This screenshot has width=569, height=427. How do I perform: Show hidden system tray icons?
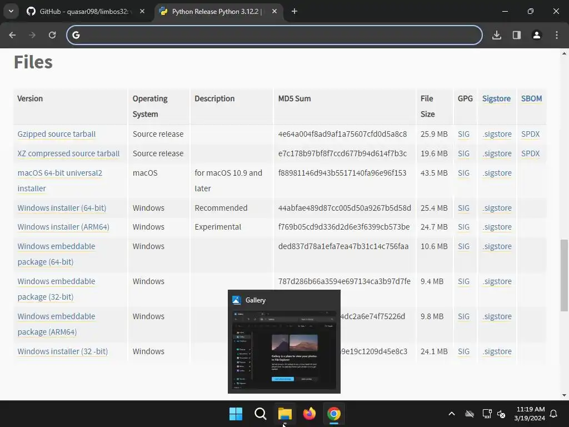click(451, 414)
